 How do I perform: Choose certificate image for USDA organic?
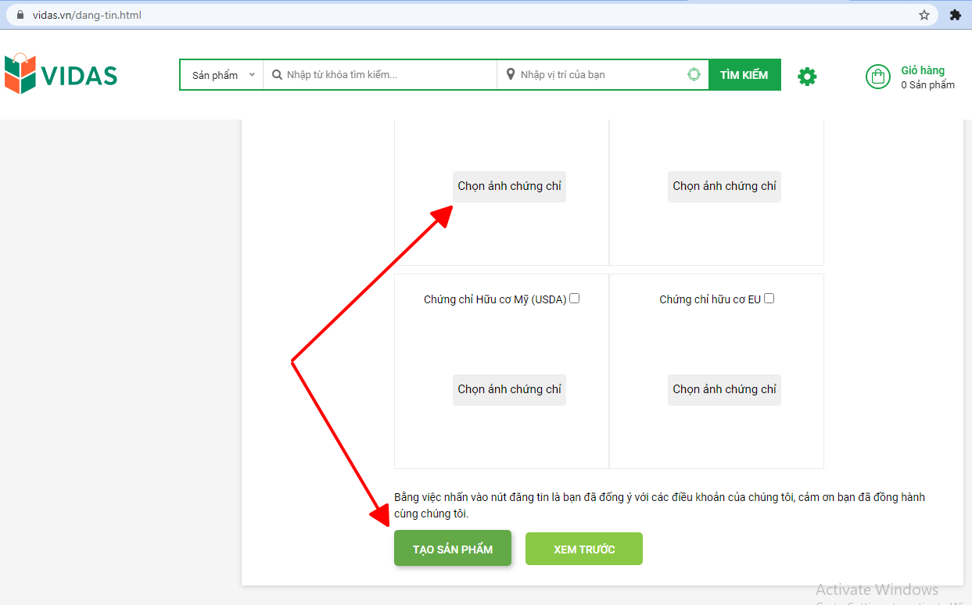click(x=509, y=389)
